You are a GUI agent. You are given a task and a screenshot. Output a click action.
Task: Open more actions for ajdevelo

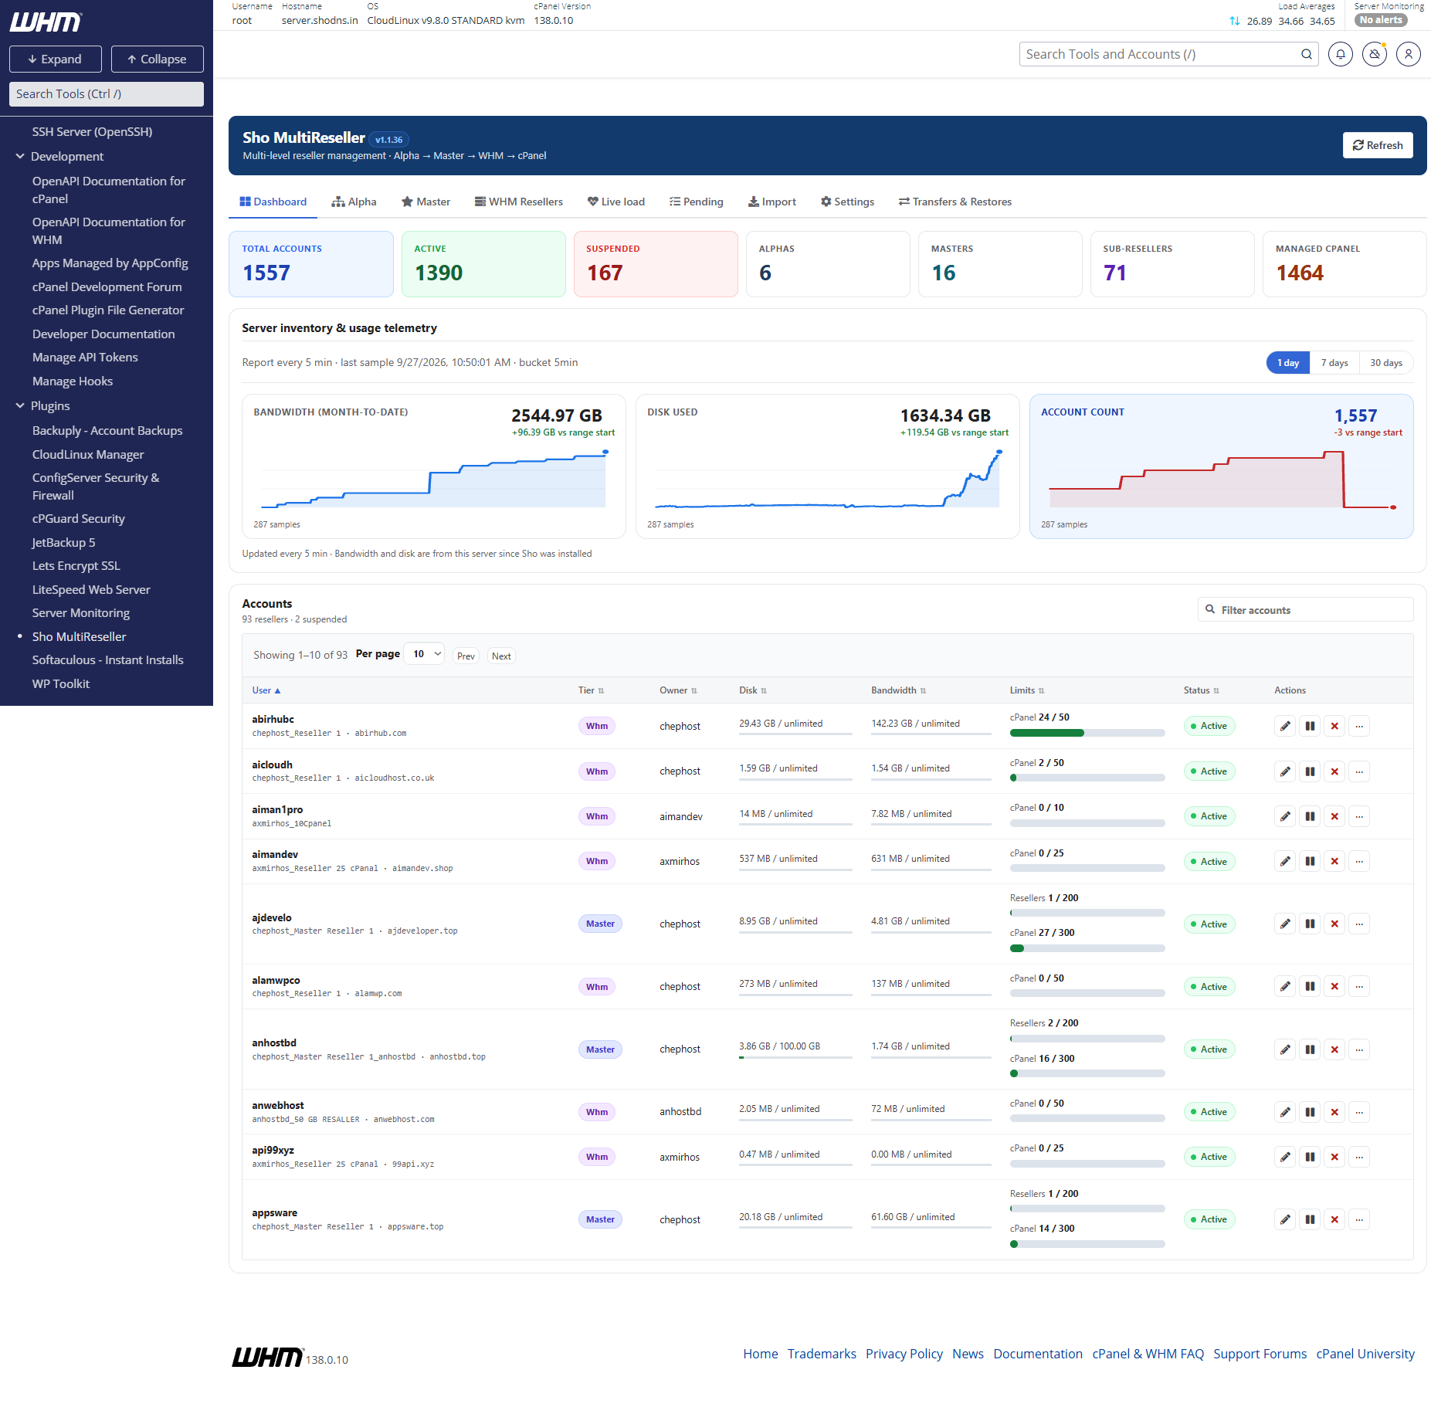(x=1359, y=924)
